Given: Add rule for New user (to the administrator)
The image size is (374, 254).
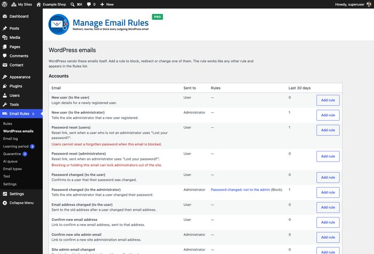Looking at the screenshot, I should click(x=328, y=116).
